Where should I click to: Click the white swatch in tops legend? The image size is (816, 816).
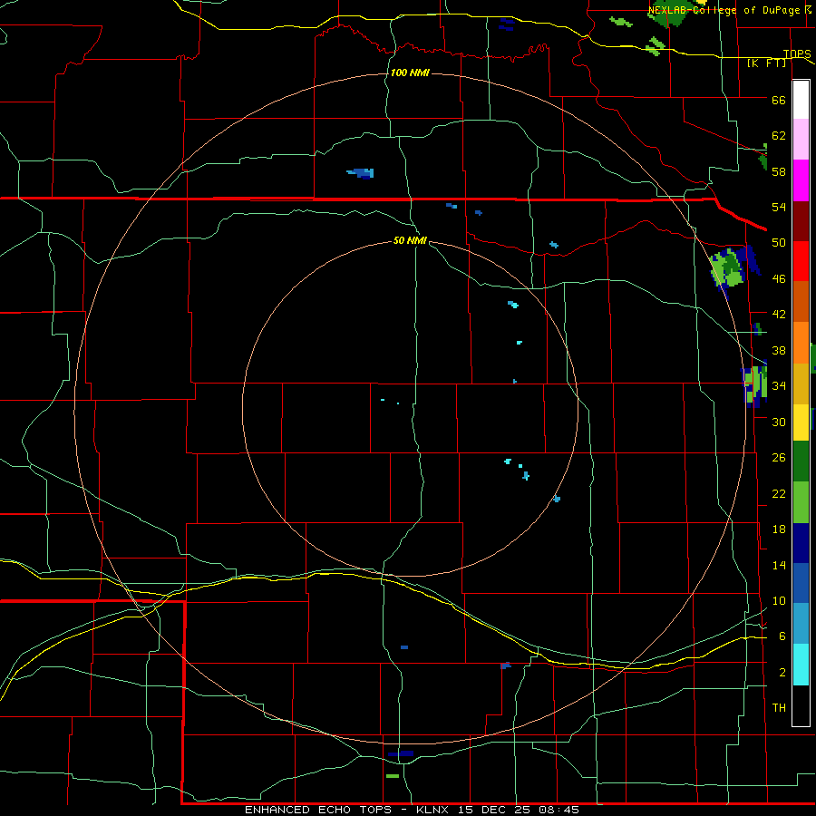click(x=801, y=100)
